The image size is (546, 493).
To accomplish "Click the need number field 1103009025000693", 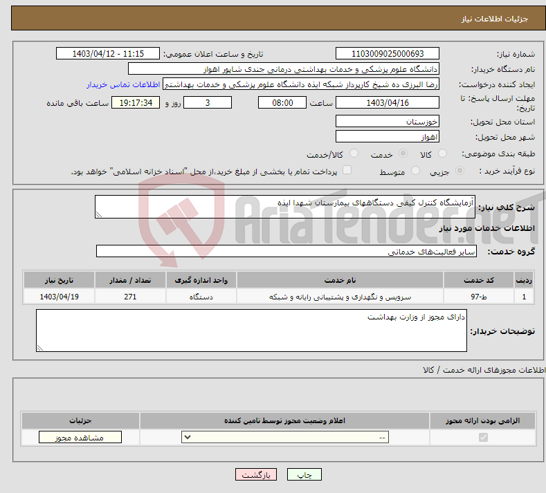I will click(x=388, y=53).
